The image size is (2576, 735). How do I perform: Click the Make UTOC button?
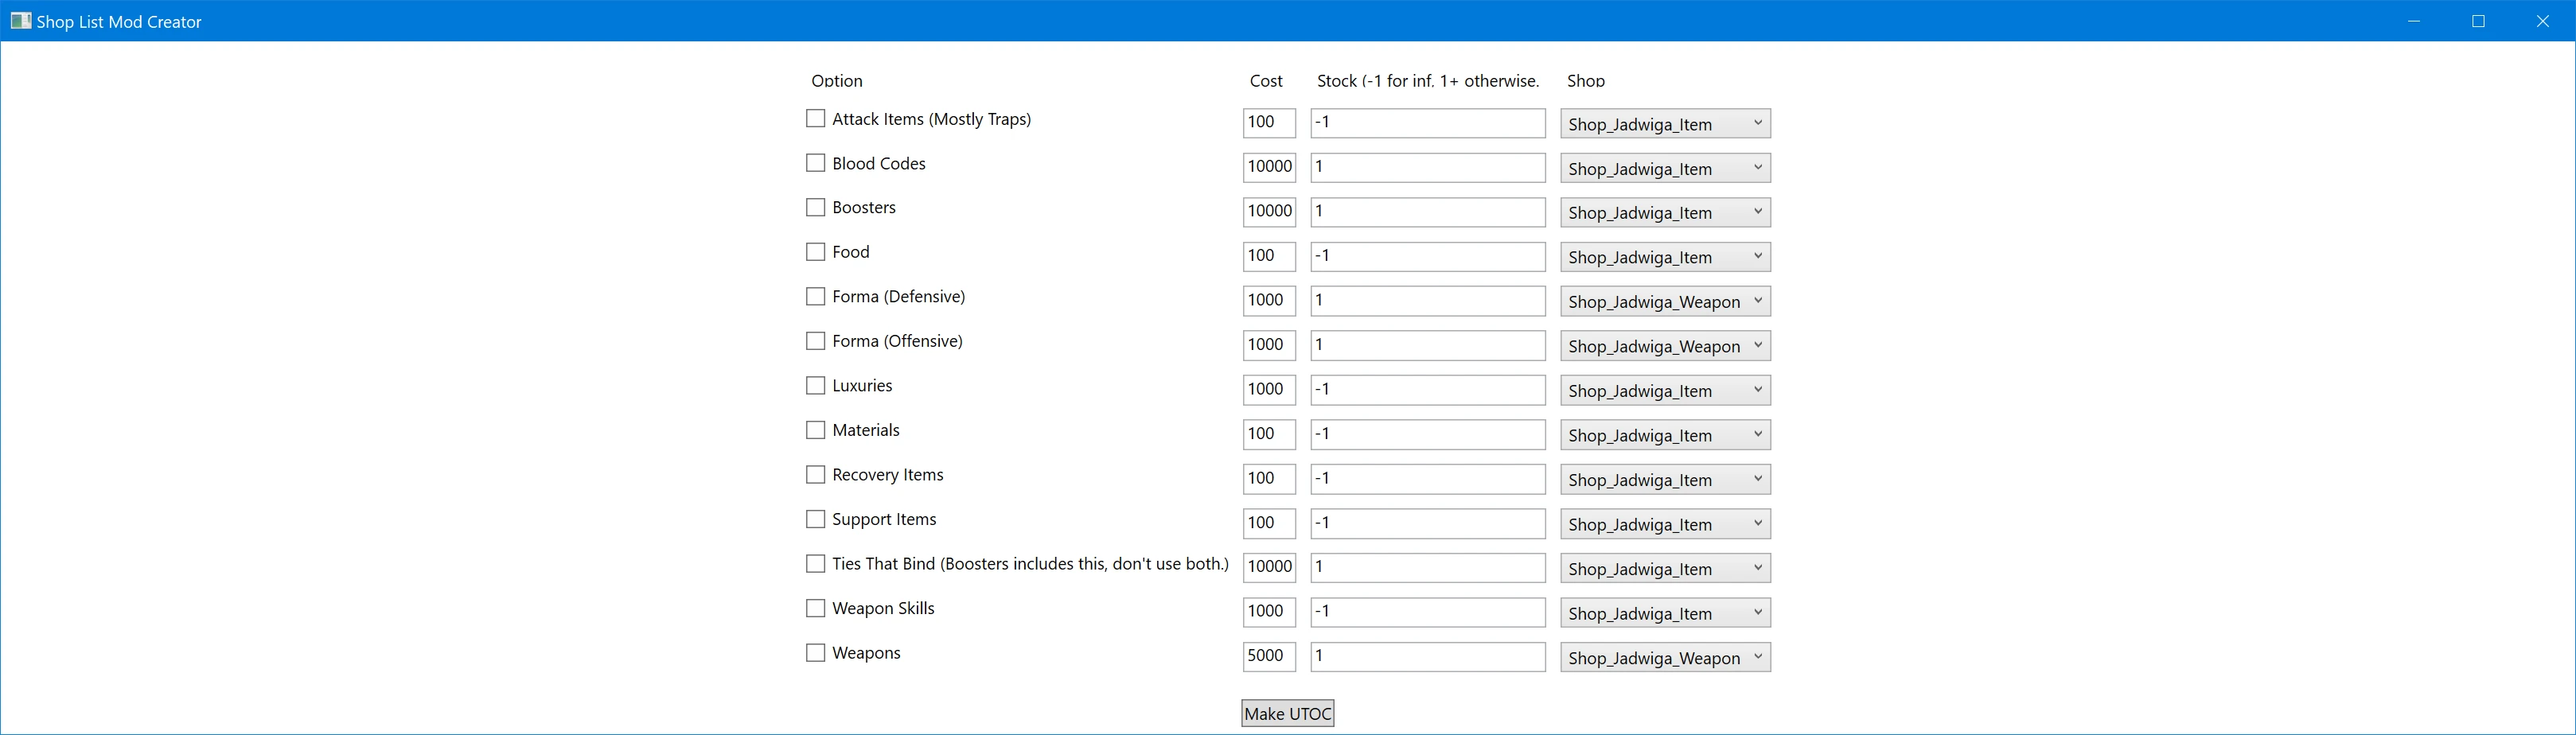tap(1287, 712)
